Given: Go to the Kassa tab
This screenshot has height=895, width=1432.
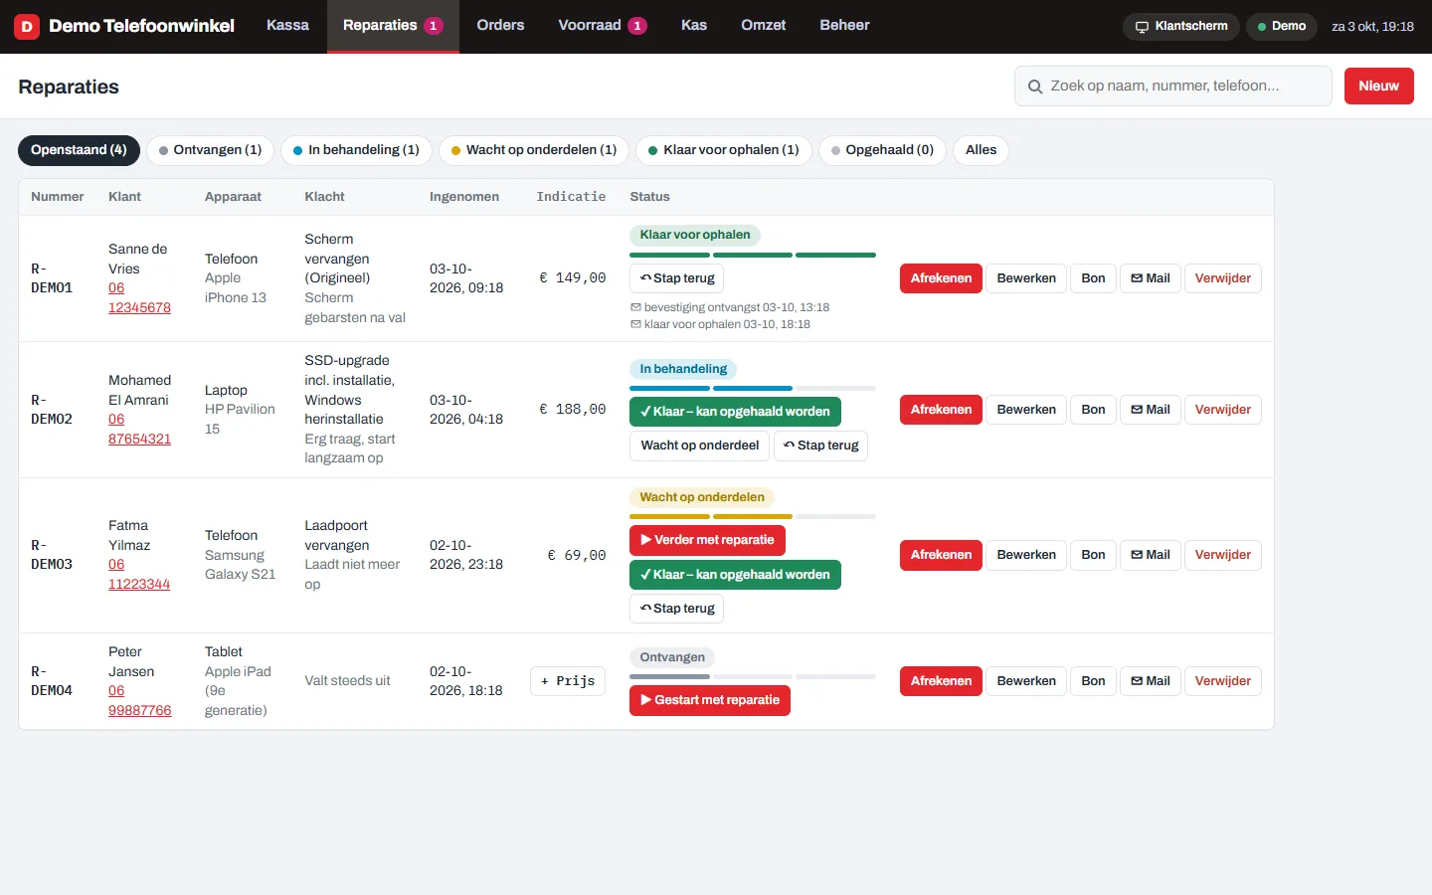Looking at the screenshot, I should tap(287, 26).
